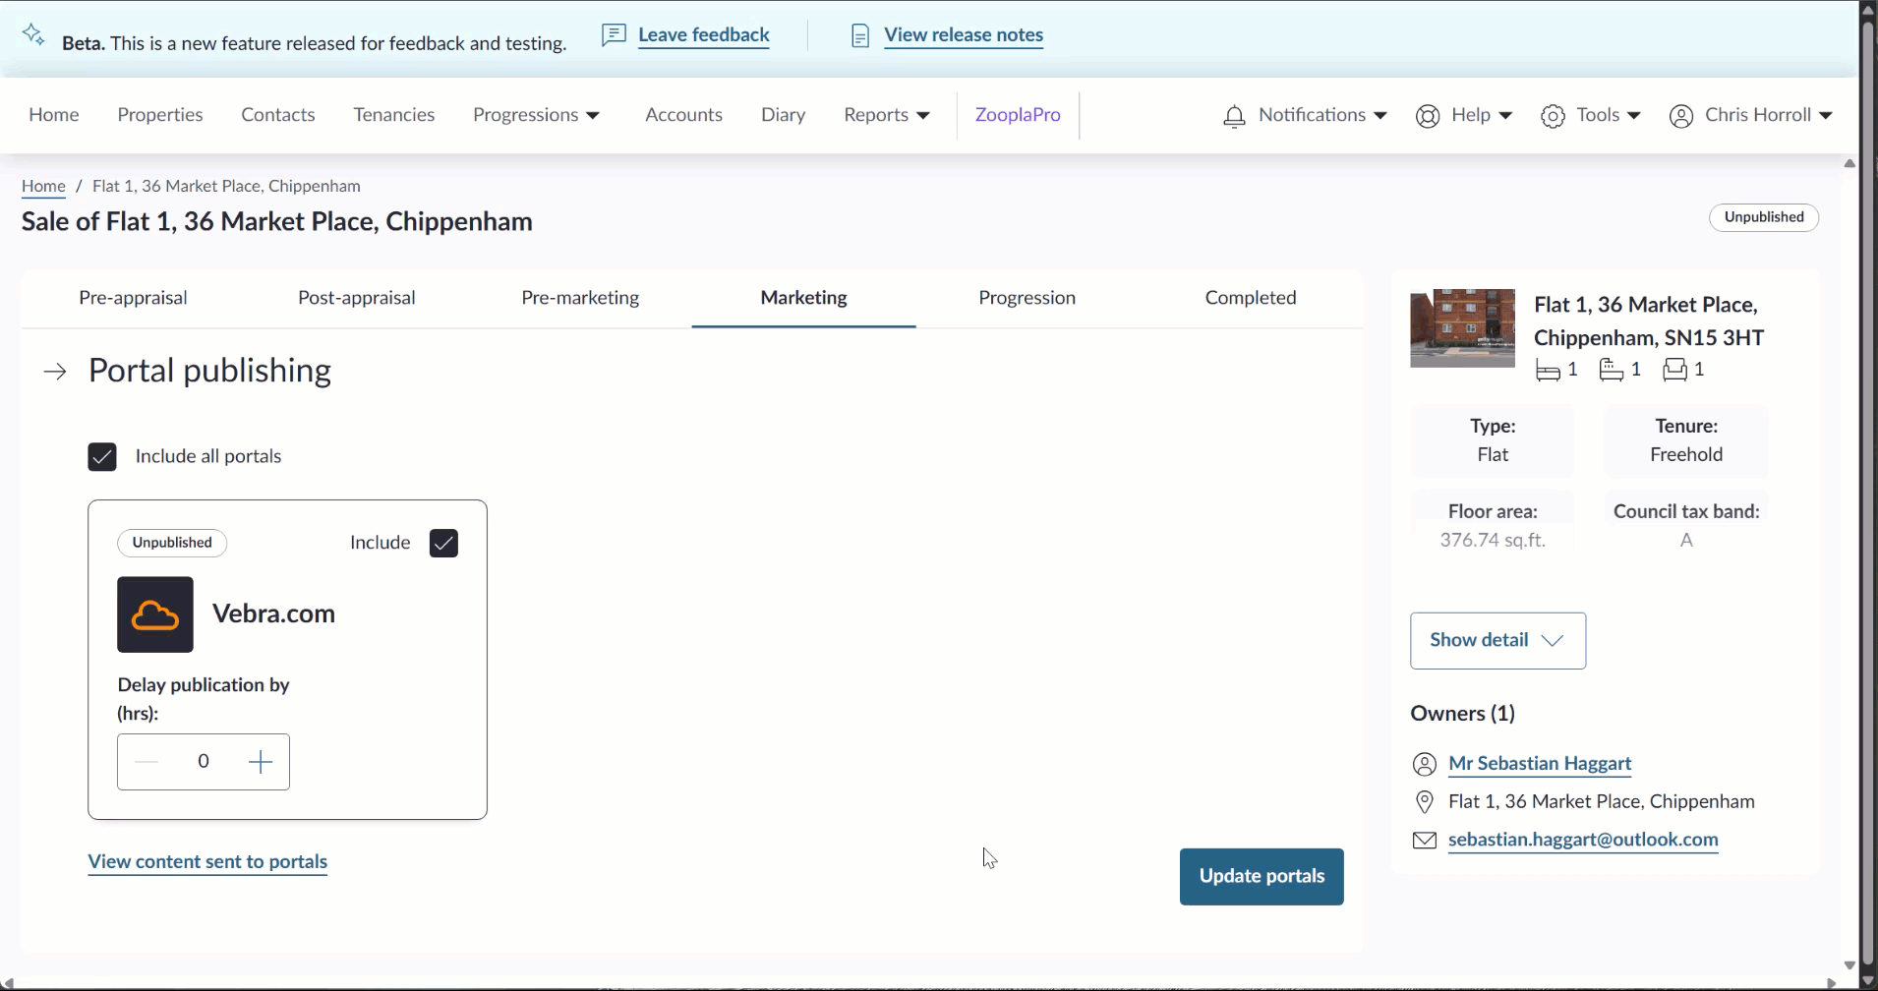The image size is (1878, 991).
Task: Open the Reports dropdown menu
Action: pyautogui.click(x=886, y=115)
